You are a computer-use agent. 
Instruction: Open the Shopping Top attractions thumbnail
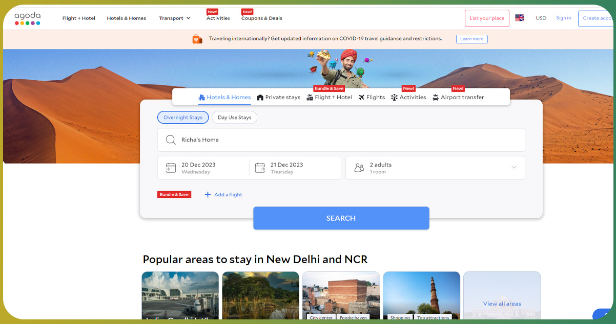click(x=421, y=296)
